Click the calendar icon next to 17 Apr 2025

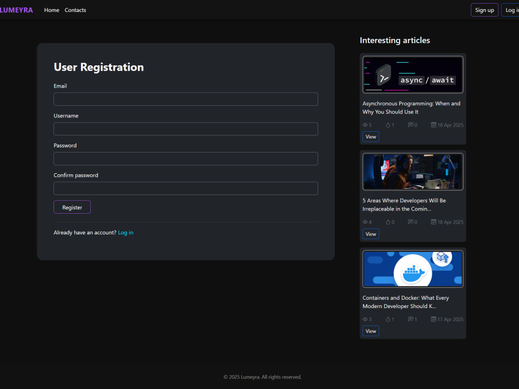pos(433,319)
